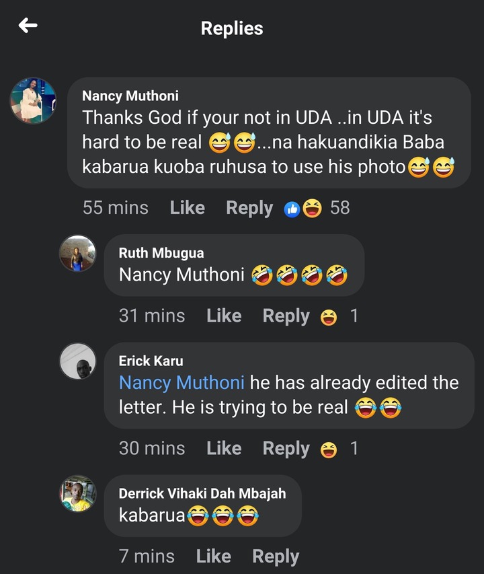
Task: Open the Erick Karu name link
Action: 151,361
